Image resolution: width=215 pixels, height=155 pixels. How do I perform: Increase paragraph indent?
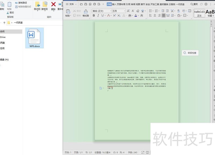tap(167, 11)
